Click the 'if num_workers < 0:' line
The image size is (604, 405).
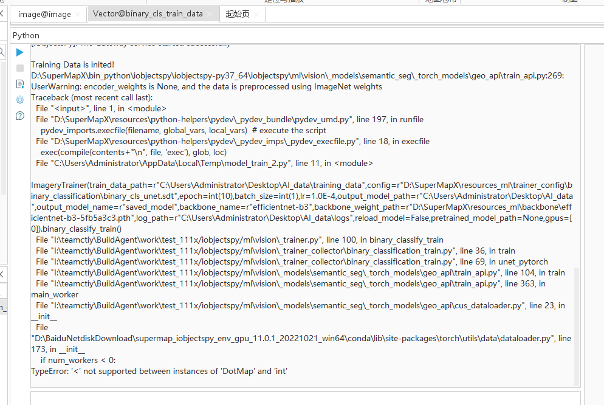tap(78, 360)
